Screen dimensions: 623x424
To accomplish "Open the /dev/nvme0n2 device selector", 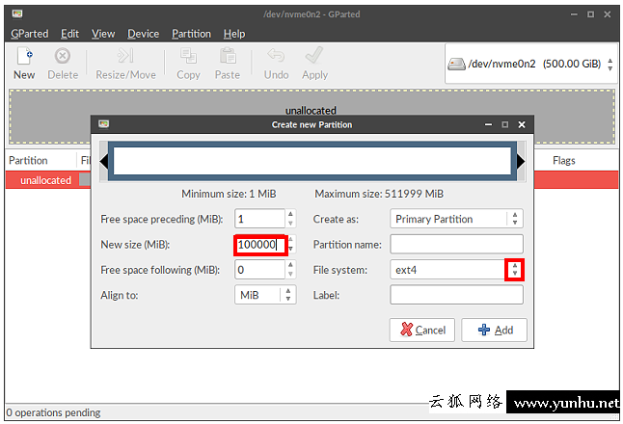I will [x=530, y=64].
